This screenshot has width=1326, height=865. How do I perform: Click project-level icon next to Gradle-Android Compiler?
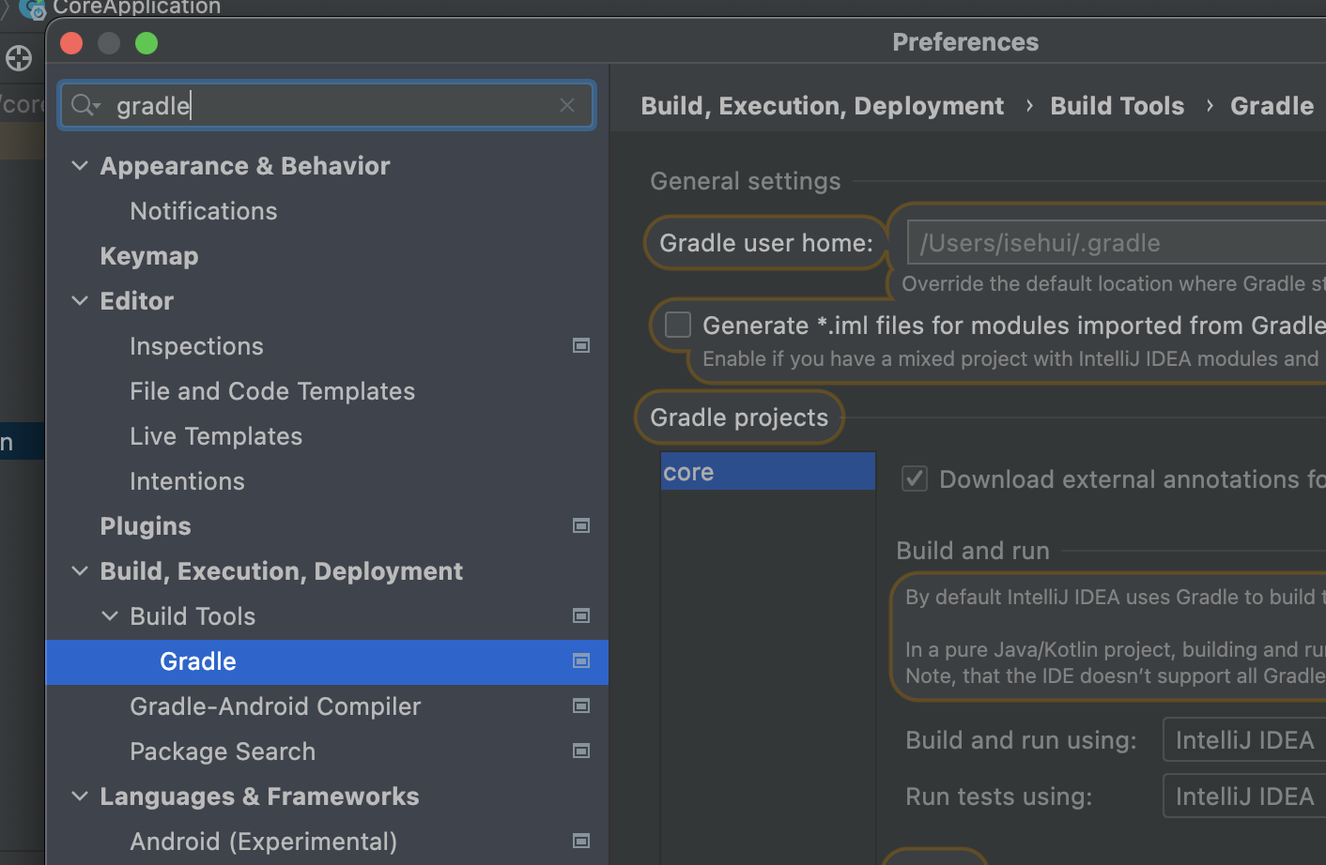[x=581, y=706]
